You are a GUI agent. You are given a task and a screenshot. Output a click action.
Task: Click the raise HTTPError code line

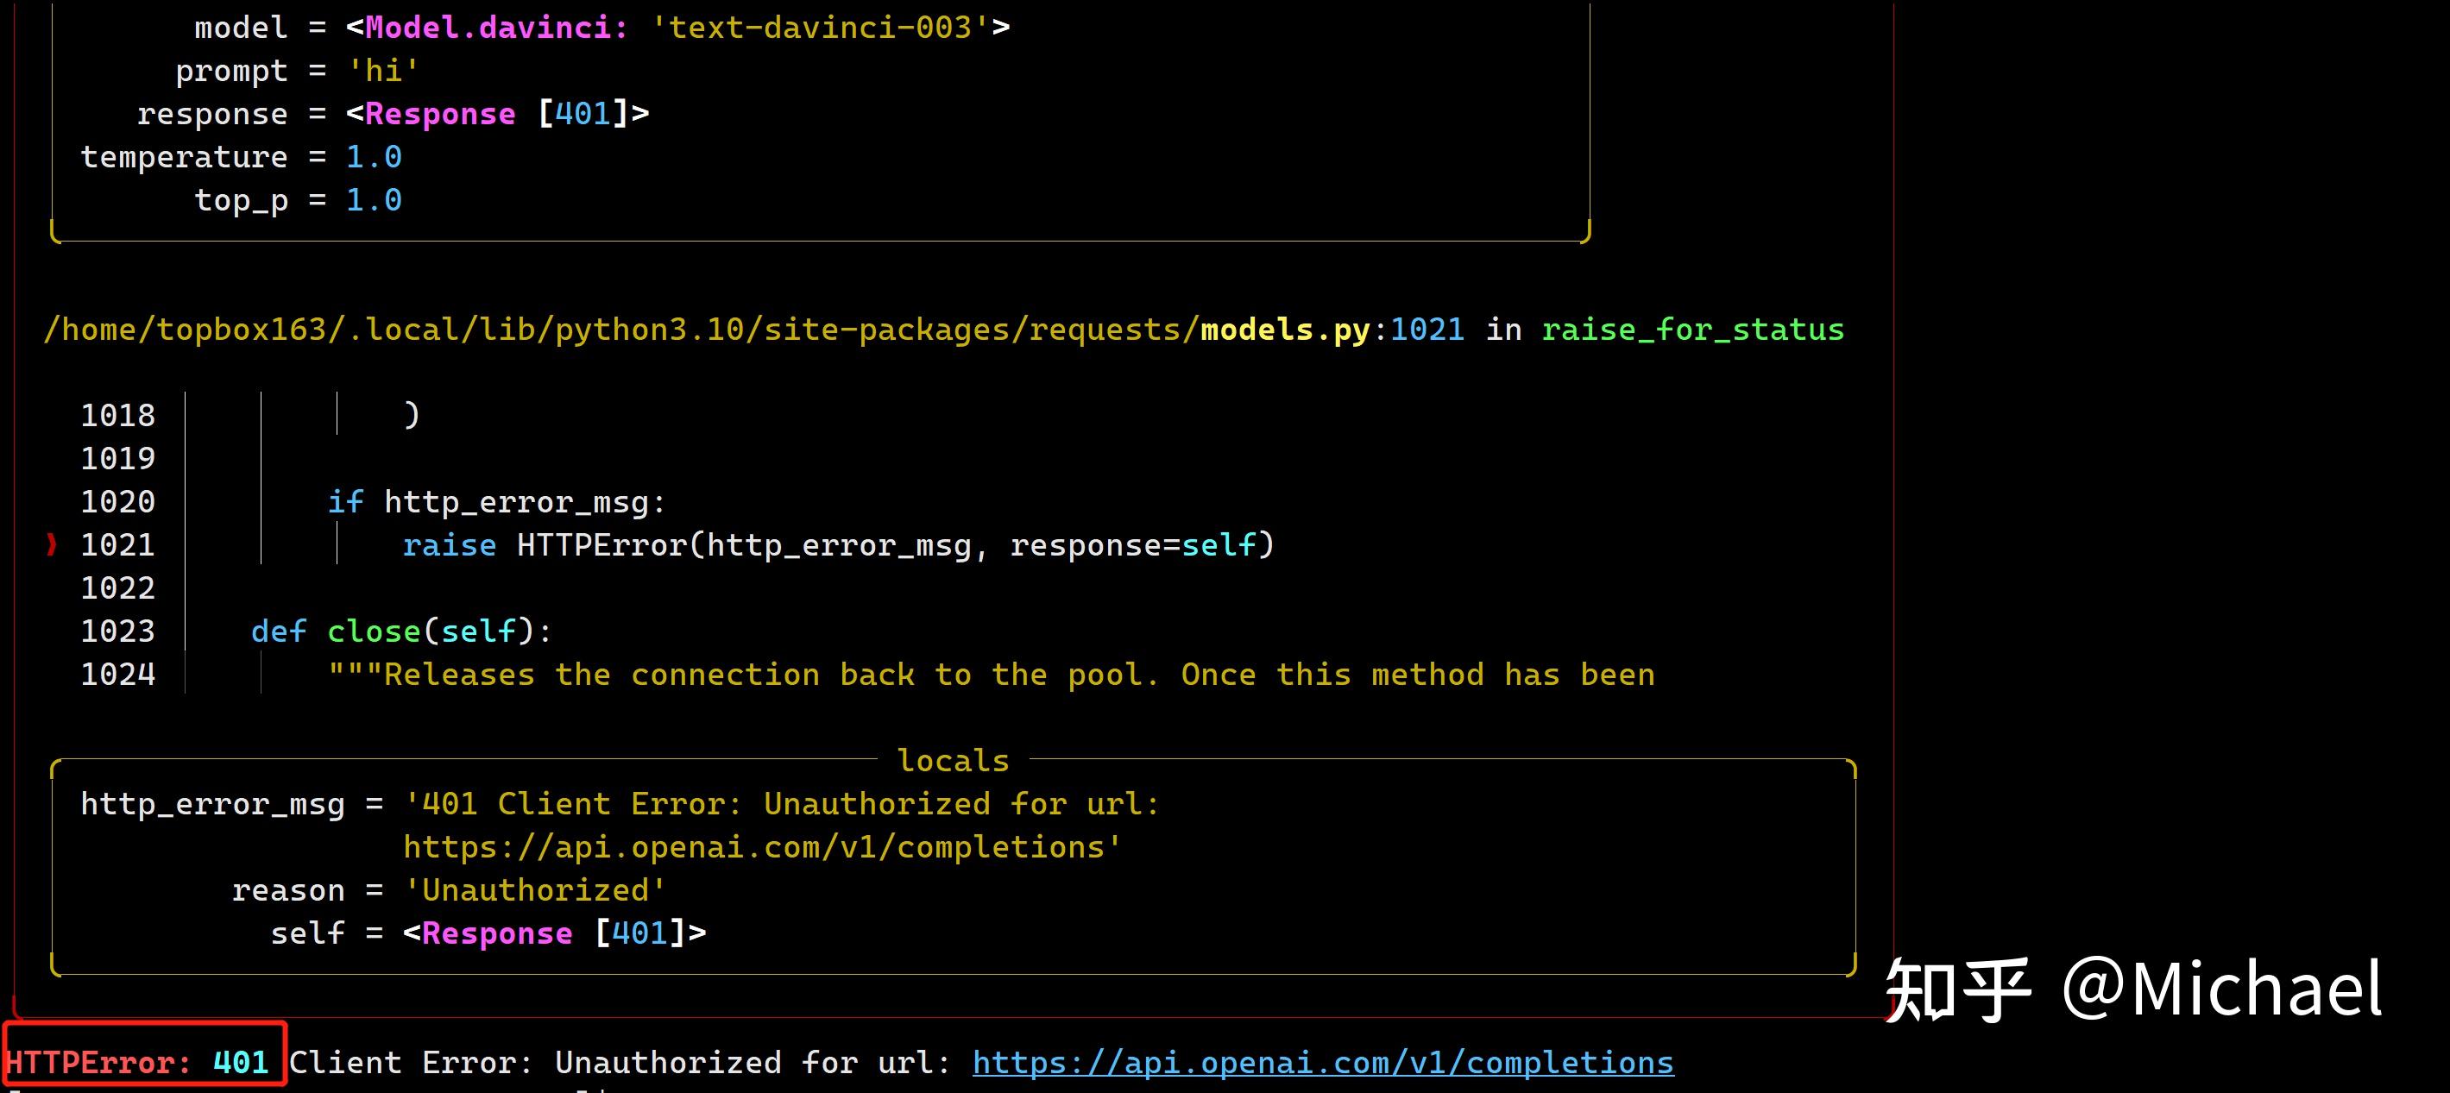837,545
